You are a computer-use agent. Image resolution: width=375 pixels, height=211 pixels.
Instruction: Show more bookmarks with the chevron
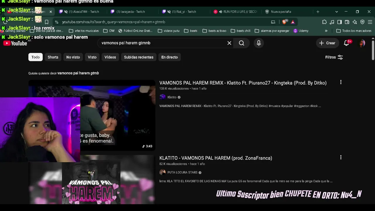[x=326, y=31]
